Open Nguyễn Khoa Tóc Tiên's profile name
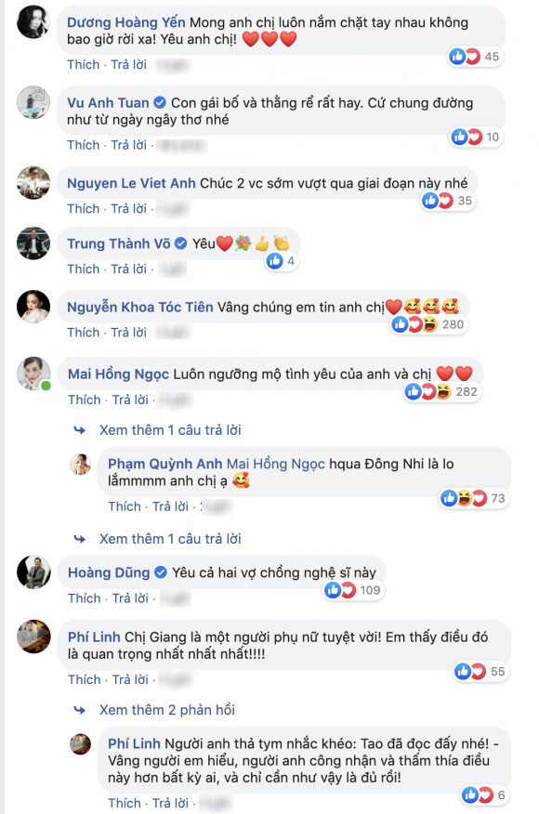539x814 pixels. click(x=140, y=308)
